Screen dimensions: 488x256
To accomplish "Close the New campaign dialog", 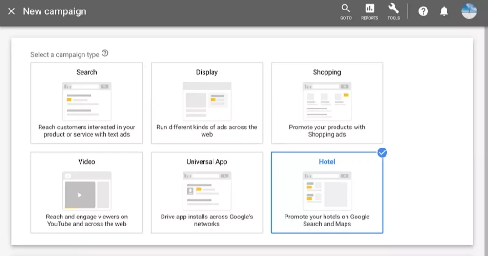I will click(11, 11).
